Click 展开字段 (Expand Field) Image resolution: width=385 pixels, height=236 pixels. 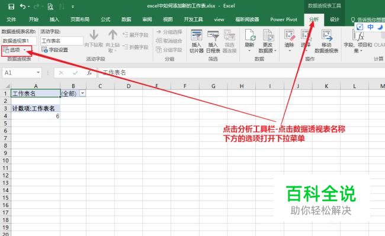coord(136,35)
